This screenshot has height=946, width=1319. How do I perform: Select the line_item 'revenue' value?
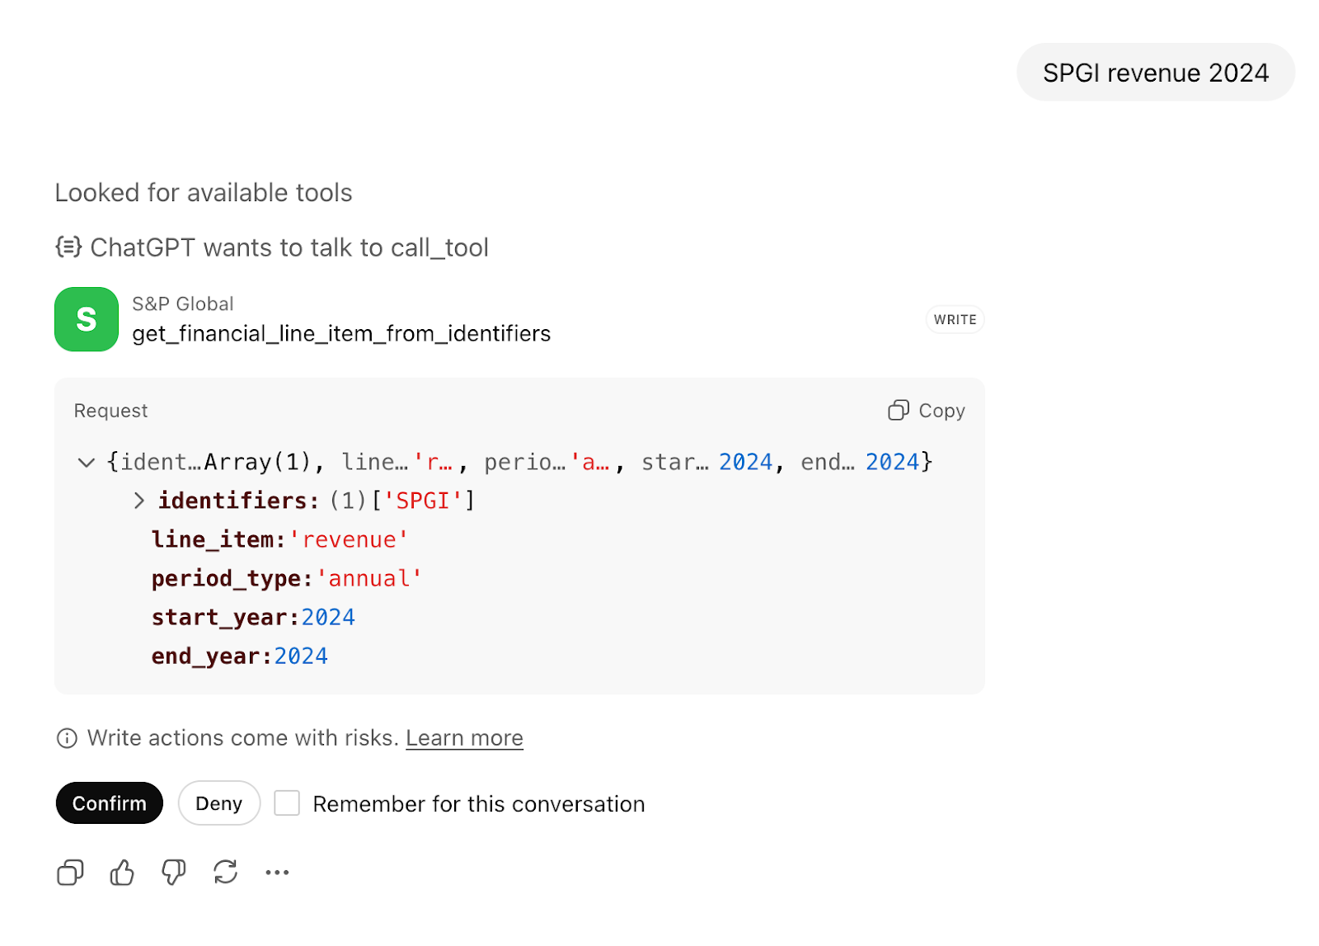355,540
